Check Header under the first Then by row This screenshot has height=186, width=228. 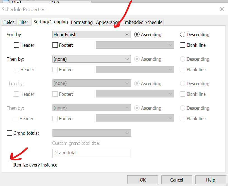(x=16, y=69)
